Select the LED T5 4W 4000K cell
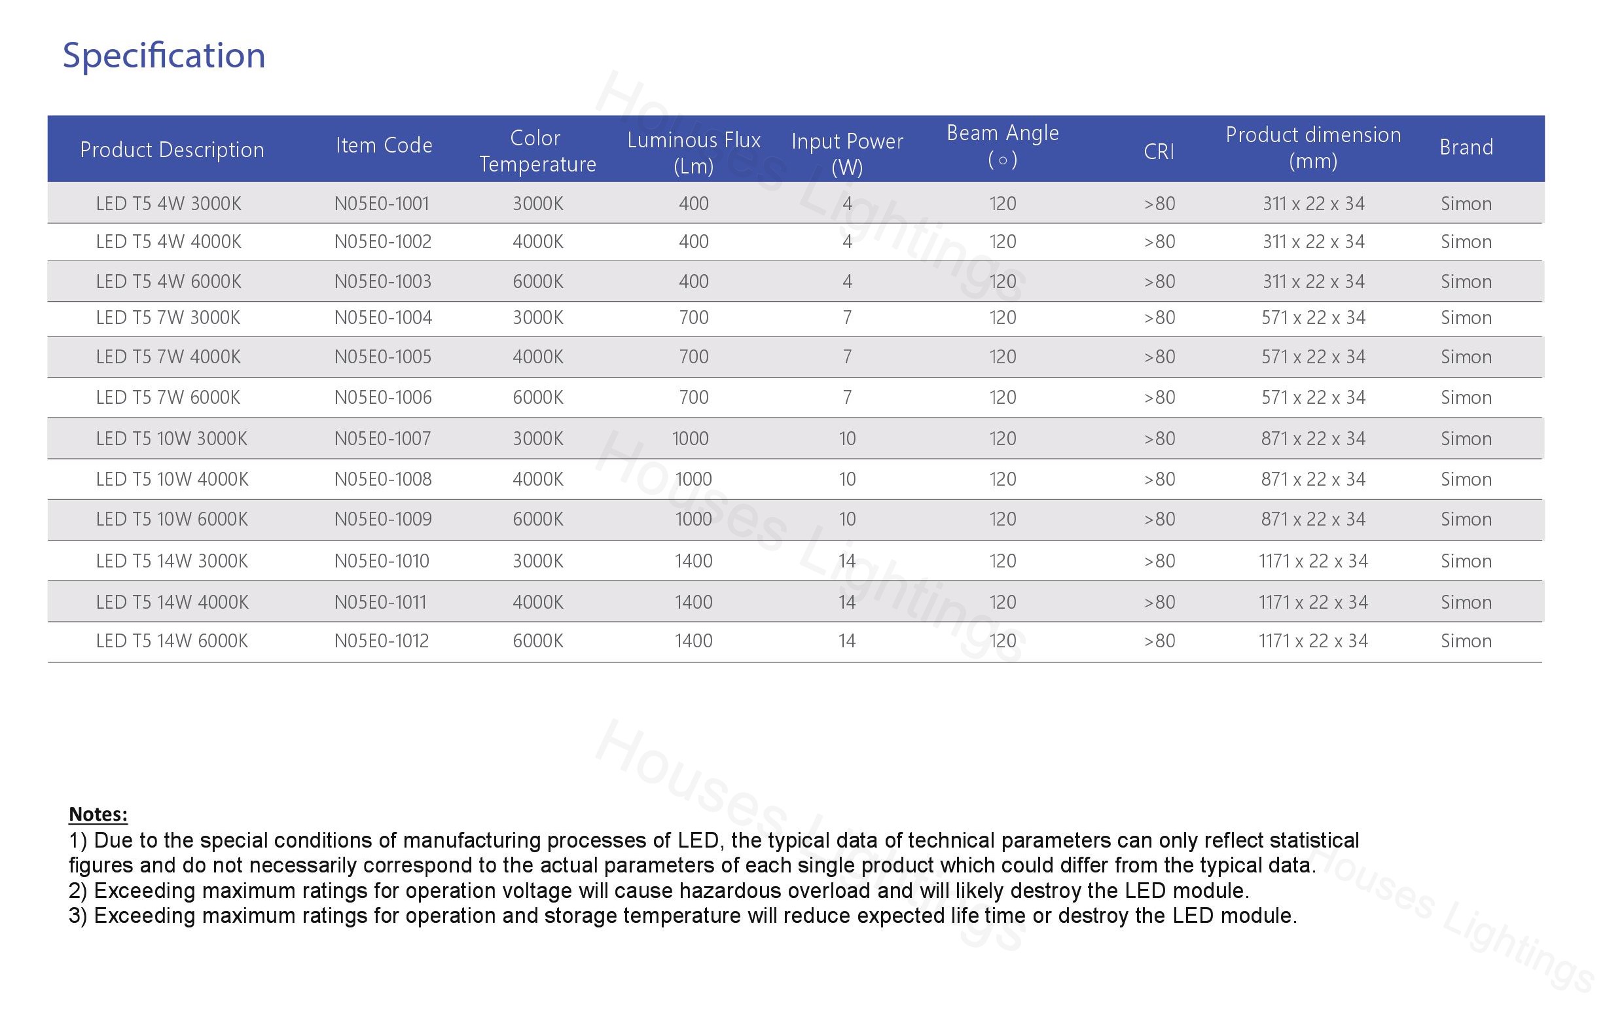This screenshot has height=1023, width=1624. click(x=169, y=242)
